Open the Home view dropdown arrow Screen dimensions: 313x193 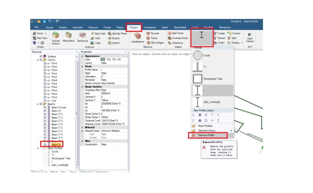46,33
